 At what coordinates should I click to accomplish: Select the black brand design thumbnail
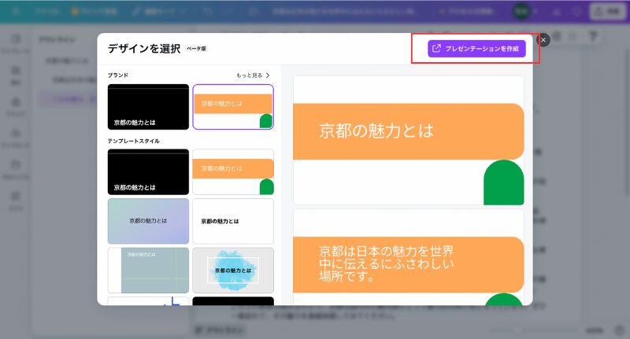(x=148, y=107)
